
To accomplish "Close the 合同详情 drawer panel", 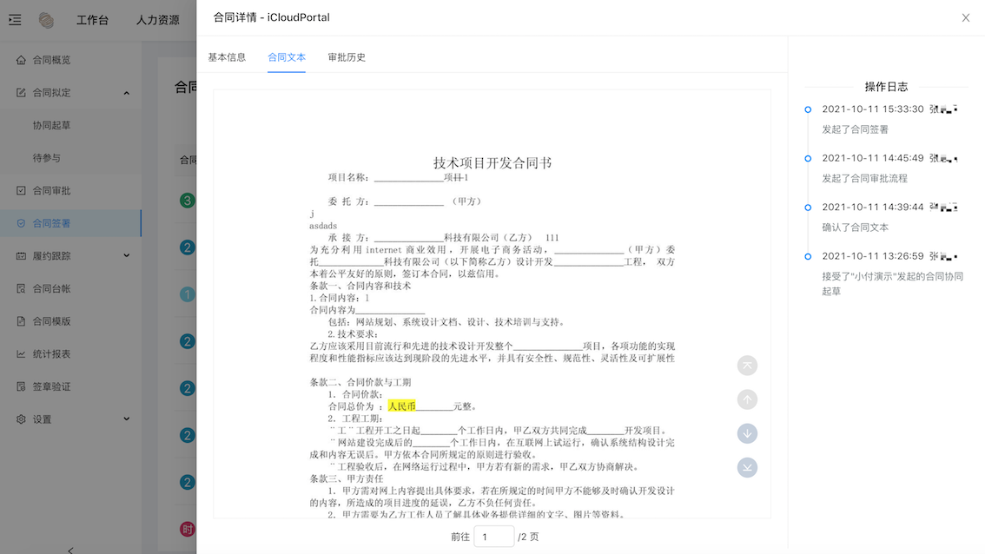I will (x=965, y=17).
